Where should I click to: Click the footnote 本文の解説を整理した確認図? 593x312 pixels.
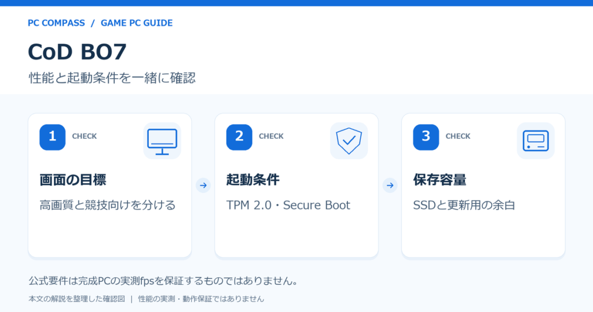coord(76,299)
